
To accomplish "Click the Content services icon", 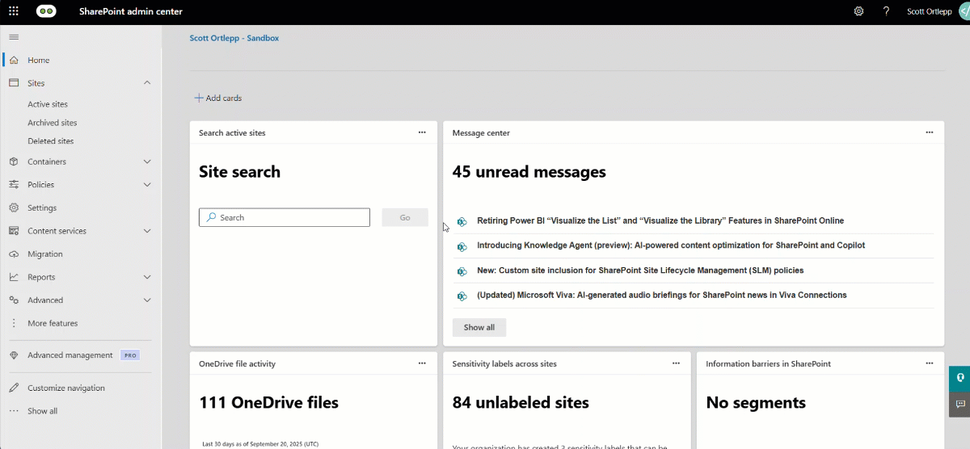I will click(x=14, y=231).
